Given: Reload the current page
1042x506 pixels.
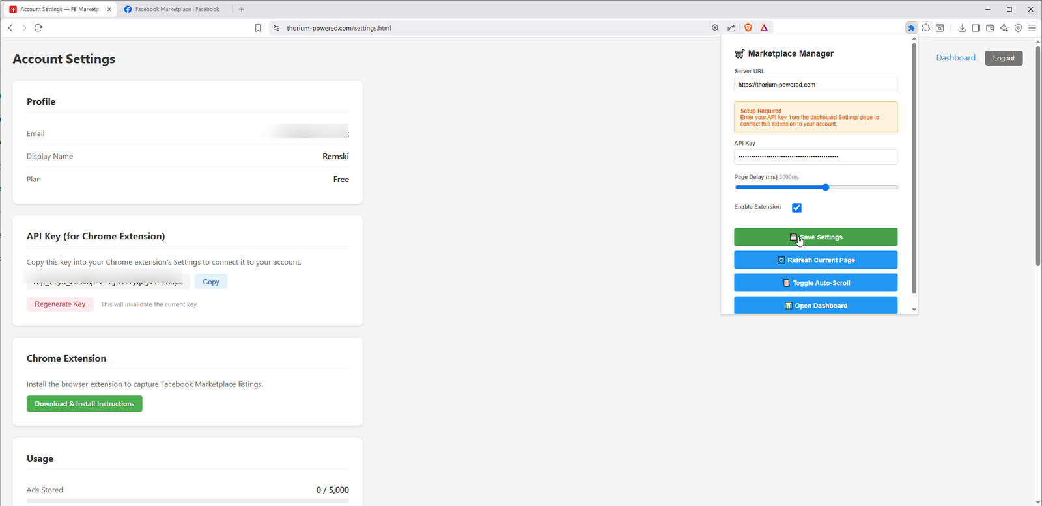Looking at the screenshot, I should [x=38, y=28].
